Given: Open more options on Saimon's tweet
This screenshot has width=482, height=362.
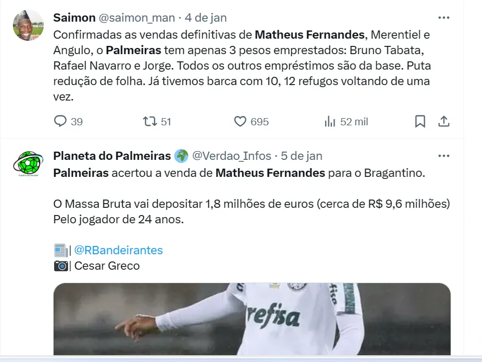Looking at the screenshot, I should pyautogui.click(x=444, y=18).
